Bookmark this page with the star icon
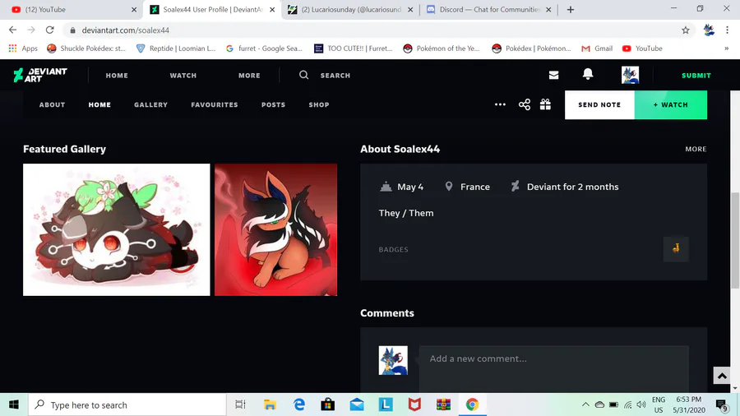The image size is (740, 416). point(685,30)
